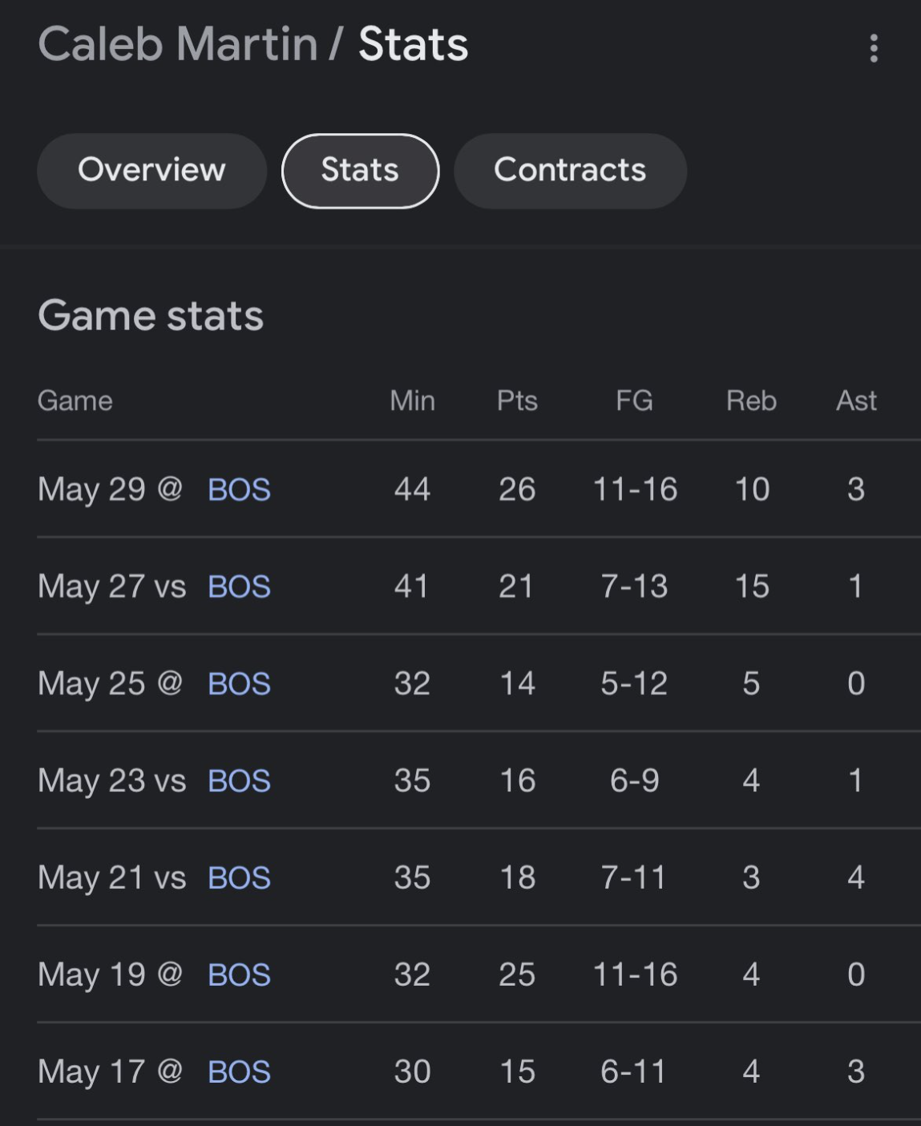Click the Pts column header
921x1126 pixels.
coord(517,400)
